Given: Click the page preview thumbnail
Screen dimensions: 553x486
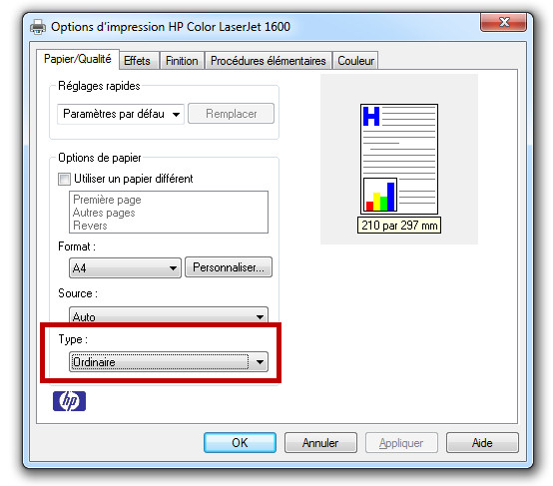Looking at the screenshot, I should [x=399, y=159].
